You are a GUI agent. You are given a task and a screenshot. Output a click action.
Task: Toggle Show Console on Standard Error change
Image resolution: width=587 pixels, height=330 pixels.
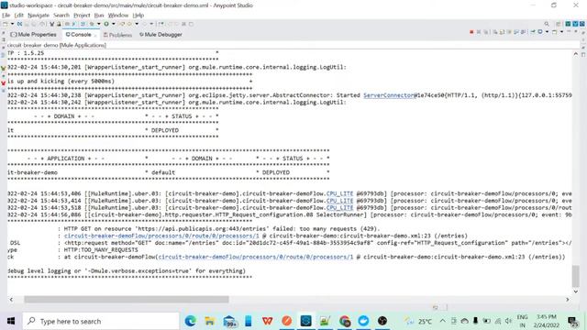523,32
